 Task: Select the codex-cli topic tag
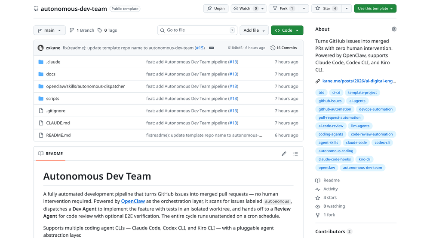382,142
